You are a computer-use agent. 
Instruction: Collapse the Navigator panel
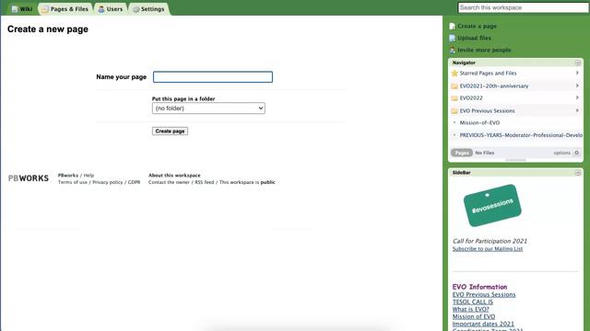click(x=578, y=63)
